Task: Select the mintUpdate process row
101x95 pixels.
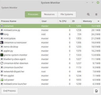Action: click(50, 38)
